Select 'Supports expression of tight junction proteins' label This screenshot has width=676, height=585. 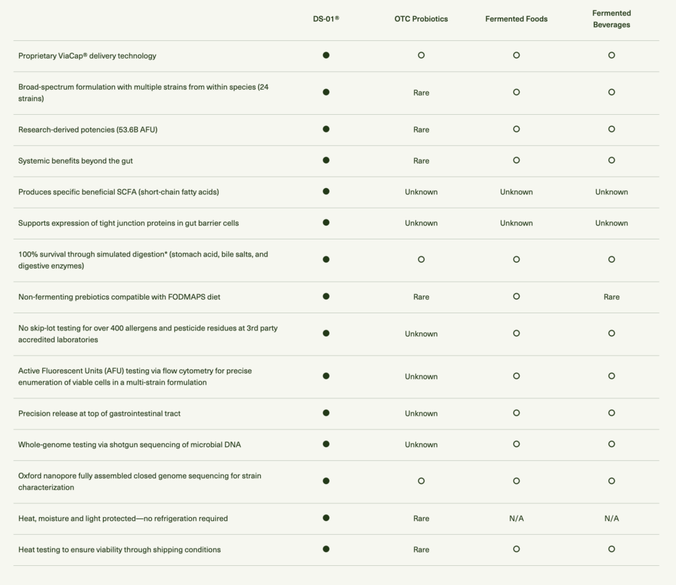[x=129, y=223]
